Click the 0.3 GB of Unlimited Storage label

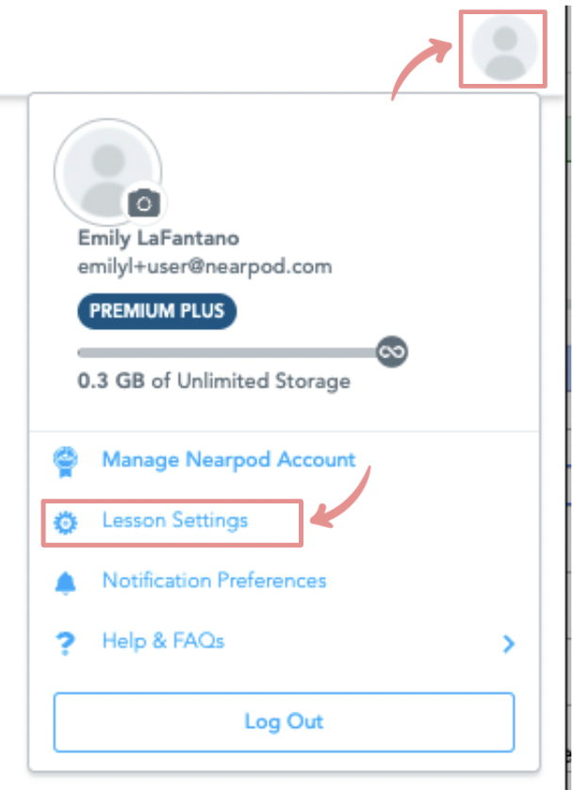214,381
